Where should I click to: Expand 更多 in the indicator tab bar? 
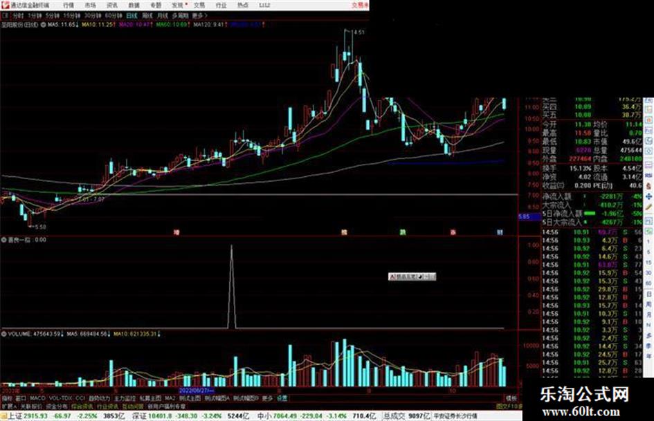(x=267, y=398)
